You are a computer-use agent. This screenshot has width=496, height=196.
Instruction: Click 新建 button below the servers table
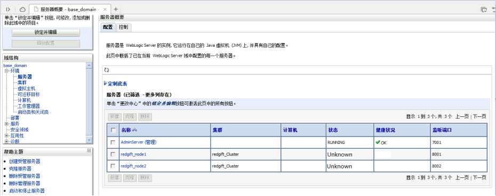(x=115, y=178)
